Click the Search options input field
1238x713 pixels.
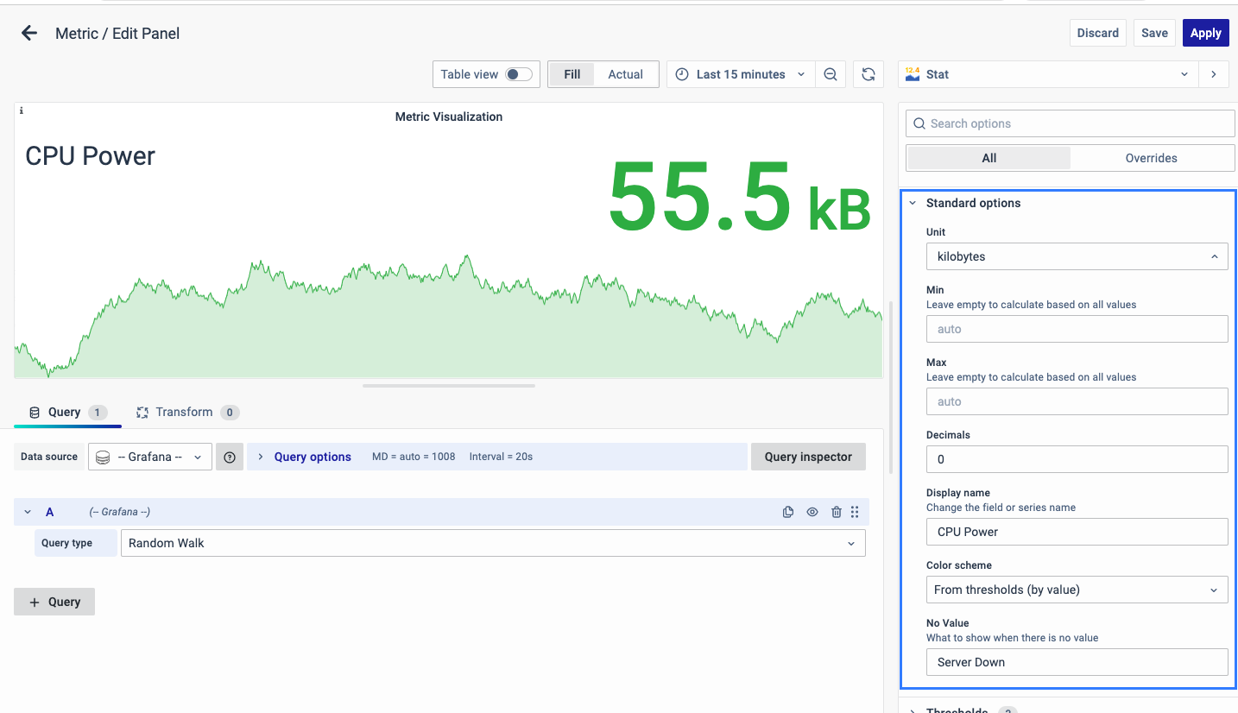[1071, 123]
